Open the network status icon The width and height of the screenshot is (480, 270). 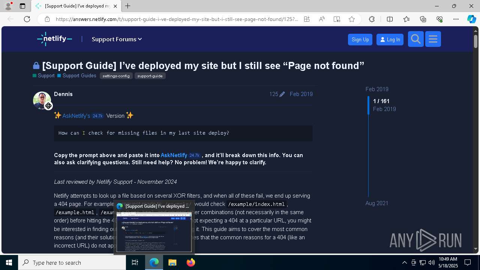click(423, 262)
